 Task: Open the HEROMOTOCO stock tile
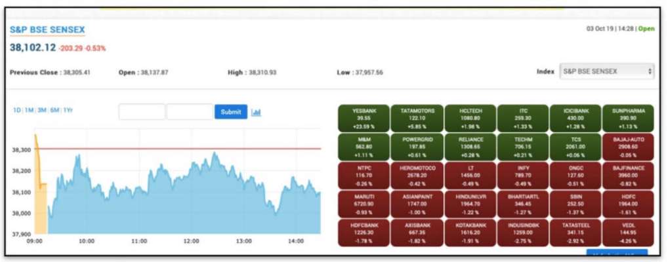(417, 176)
